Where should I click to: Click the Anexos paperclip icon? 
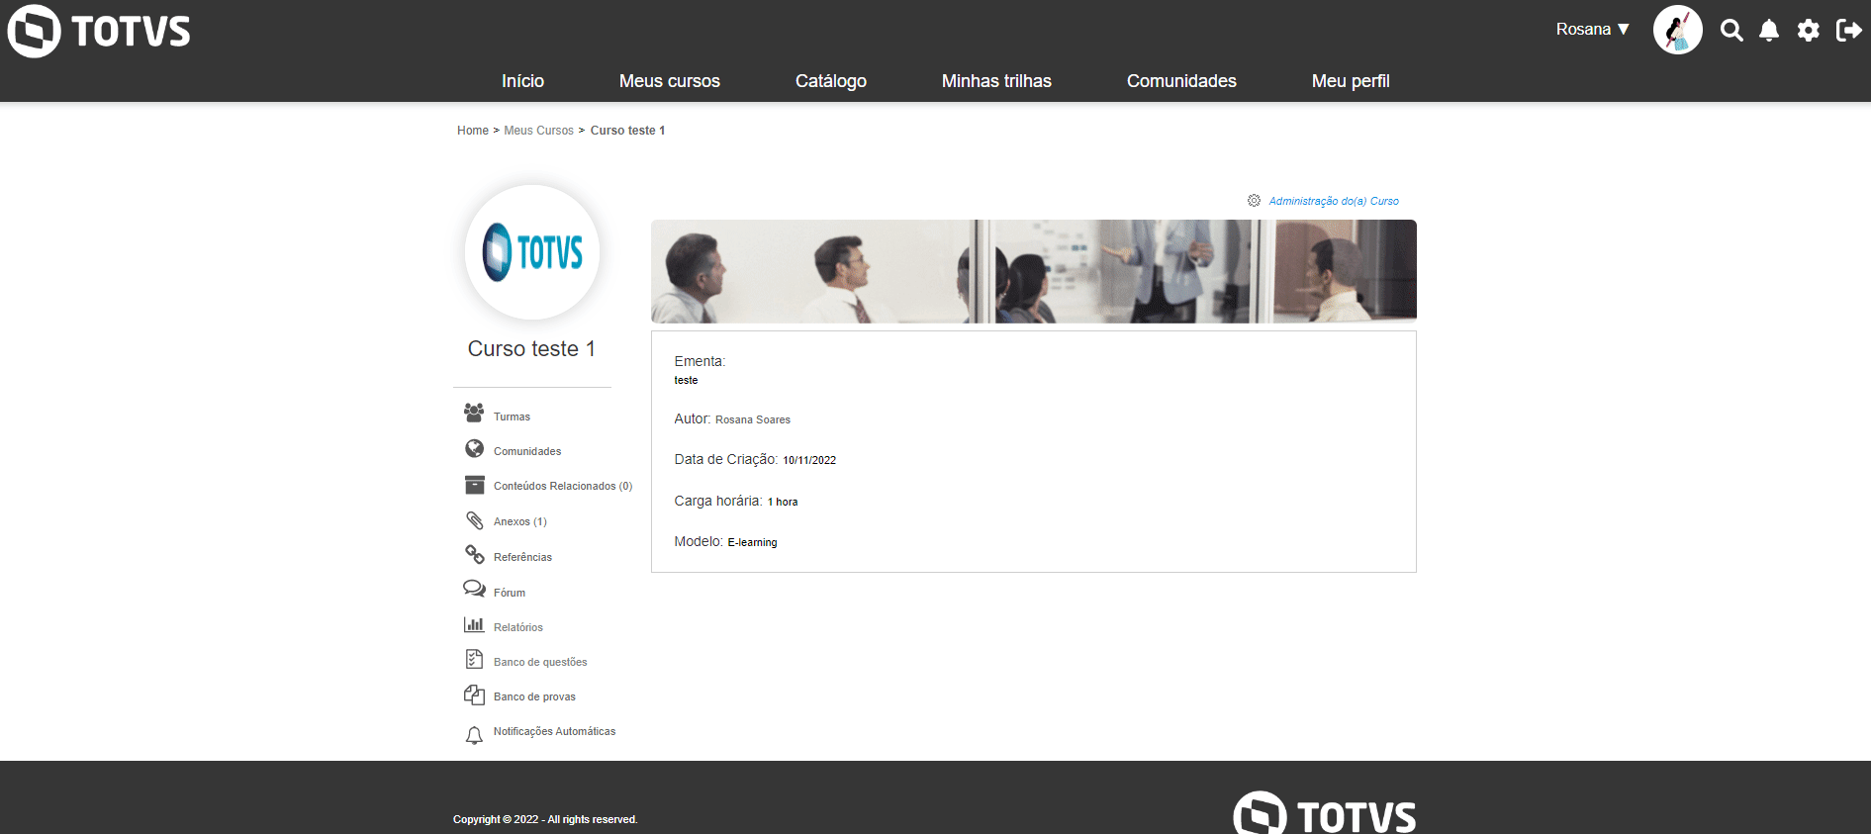(474, 519)
